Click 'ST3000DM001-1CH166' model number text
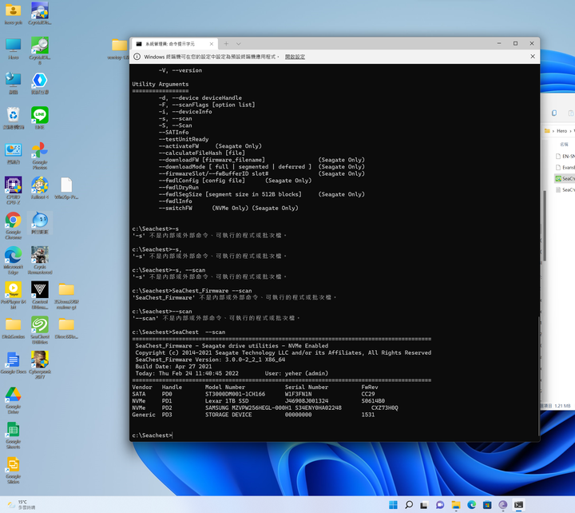Screen dimensions: 575x513 pyautogui.click(x=235, y=394)
